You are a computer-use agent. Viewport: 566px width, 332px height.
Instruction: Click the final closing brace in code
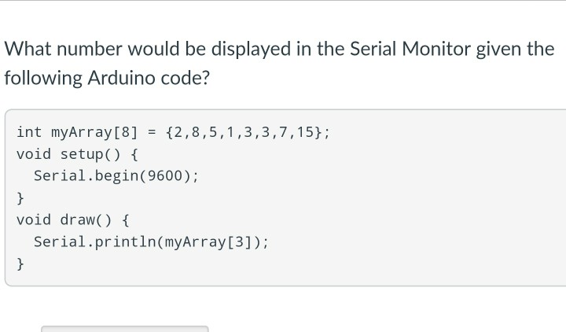tap(20, 264)
